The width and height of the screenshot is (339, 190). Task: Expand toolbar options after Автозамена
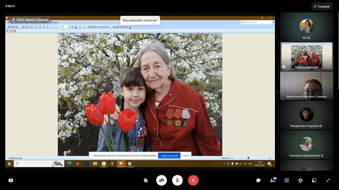130,27
